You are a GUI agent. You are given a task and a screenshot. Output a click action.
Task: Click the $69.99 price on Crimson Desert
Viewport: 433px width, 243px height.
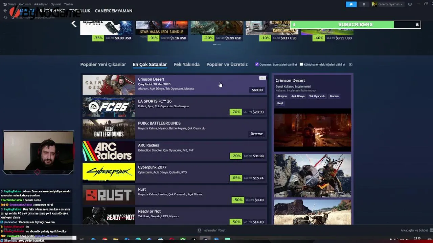[x=257, y=90]
